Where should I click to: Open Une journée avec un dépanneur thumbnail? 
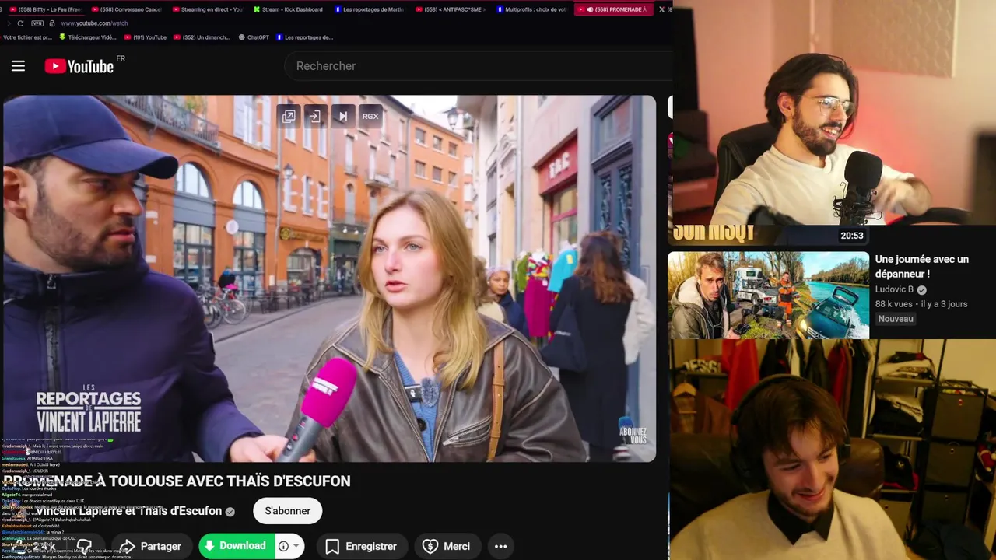pos(768,296)
